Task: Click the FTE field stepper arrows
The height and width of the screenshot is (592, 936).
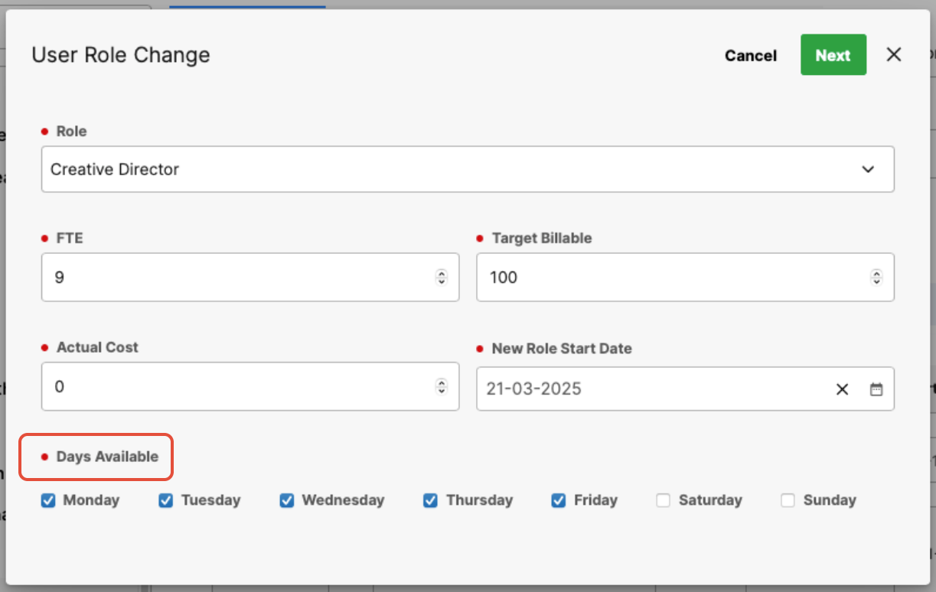Action: (x=442, y=277)
